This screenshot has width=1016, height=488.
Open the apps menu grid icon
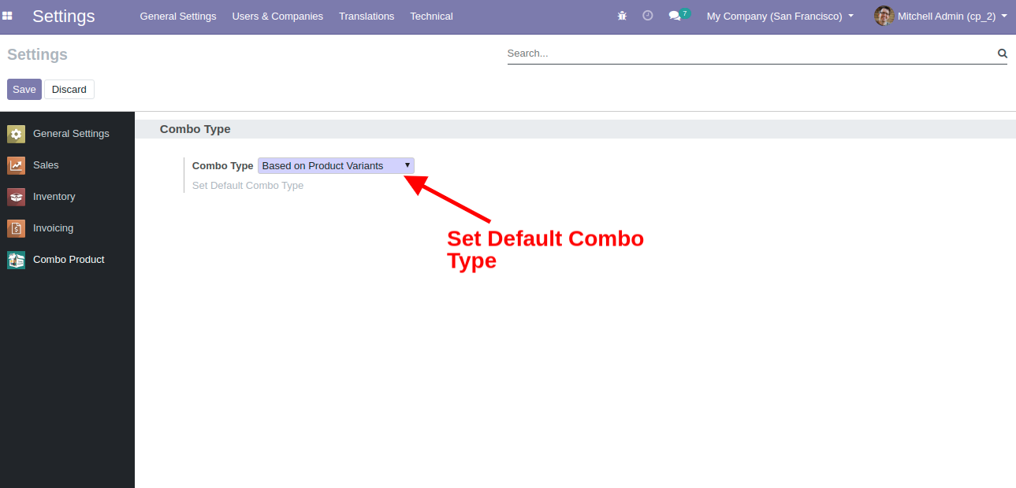pyautogui.click(x=8, y=16)
